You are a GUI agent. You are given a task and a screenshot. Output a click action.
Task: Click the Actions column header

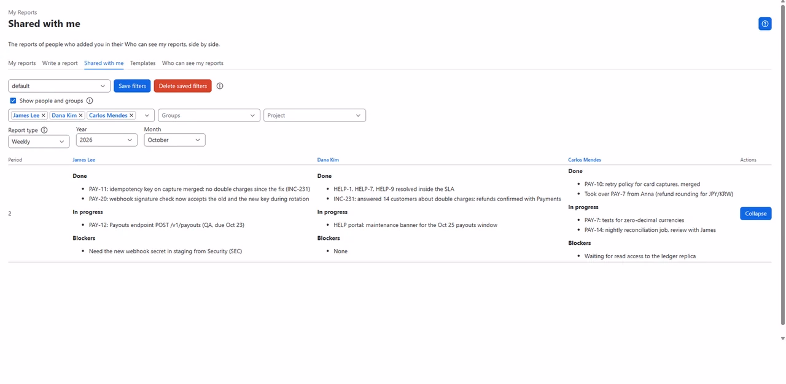[x=749, y=160]
